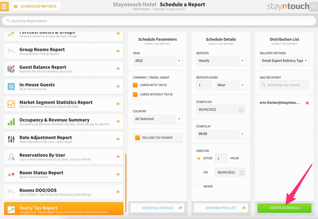Click the Market Segment Statistics chart icon
This screenshot has height=219, width=318.
pyautogui.click(x=11, y=104)
